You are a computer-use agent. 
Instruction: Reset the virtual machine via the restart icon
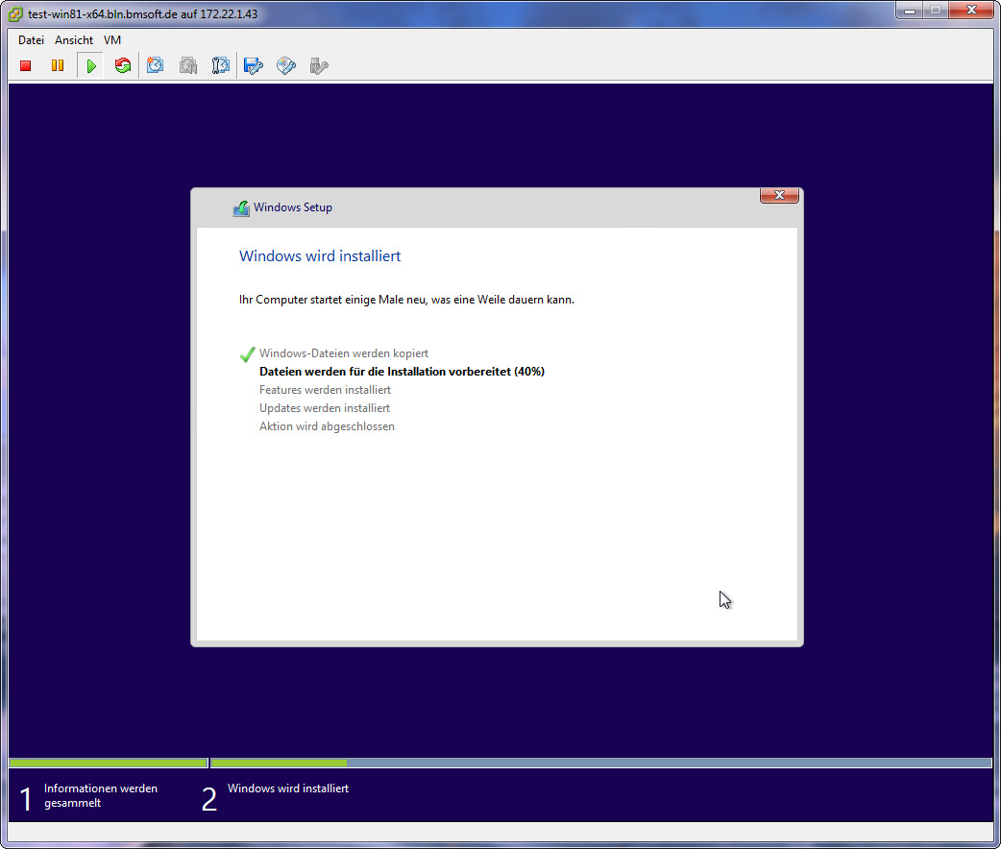(123, 65)
